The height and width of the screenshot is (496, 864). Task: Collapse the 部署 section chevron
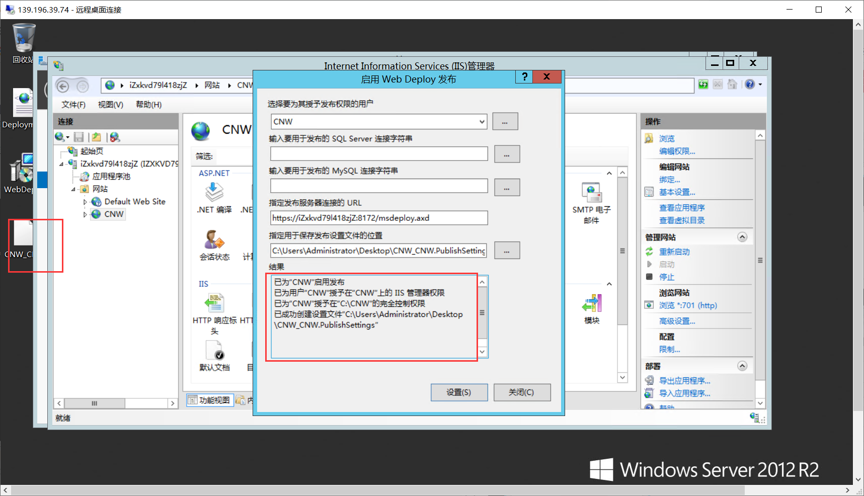pyautogui.click(x=742, y=366)
